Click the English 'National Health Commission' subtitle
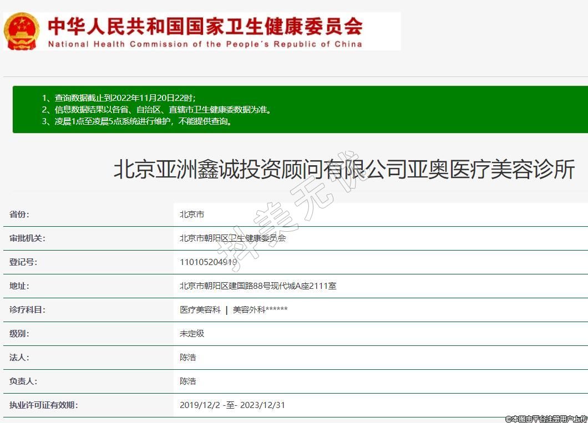The height and width of the screenshot is (423, 588). (205, 44)
